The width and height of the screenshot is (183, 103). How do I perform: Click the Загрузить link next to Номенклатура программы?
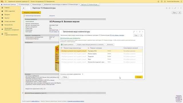52,16
